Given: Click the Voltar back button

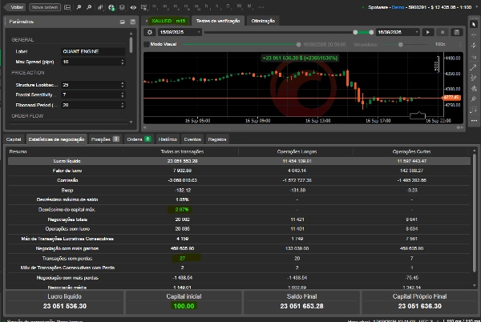Looking at the screenshot, I should pyautogui.click(x=14, y=7).
